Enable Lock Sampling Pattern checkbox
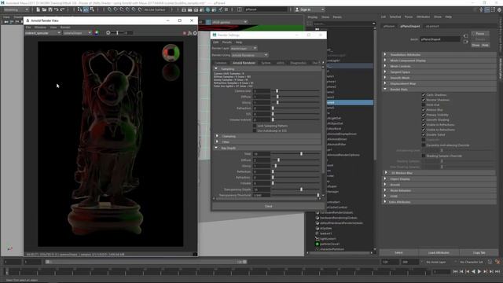 tap(255, 126)
